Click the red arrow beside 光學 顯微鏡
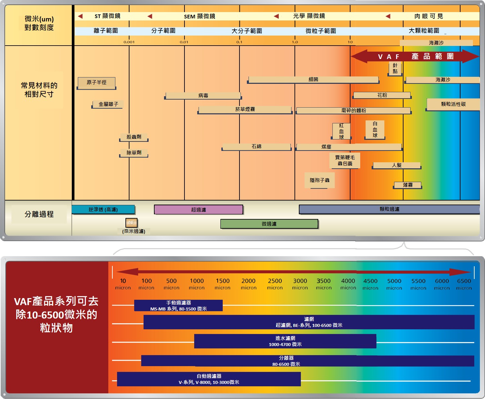This screenshot has width=485, height=399. pyautogui.click(x=276, y=16)
